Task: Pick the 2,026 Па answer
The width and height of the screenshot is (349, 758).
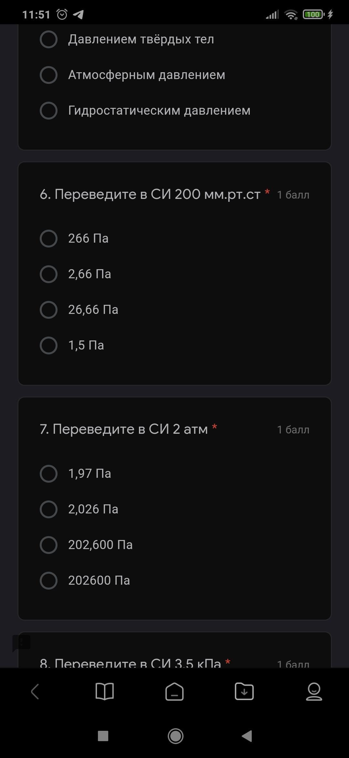Action: (48, 509)
